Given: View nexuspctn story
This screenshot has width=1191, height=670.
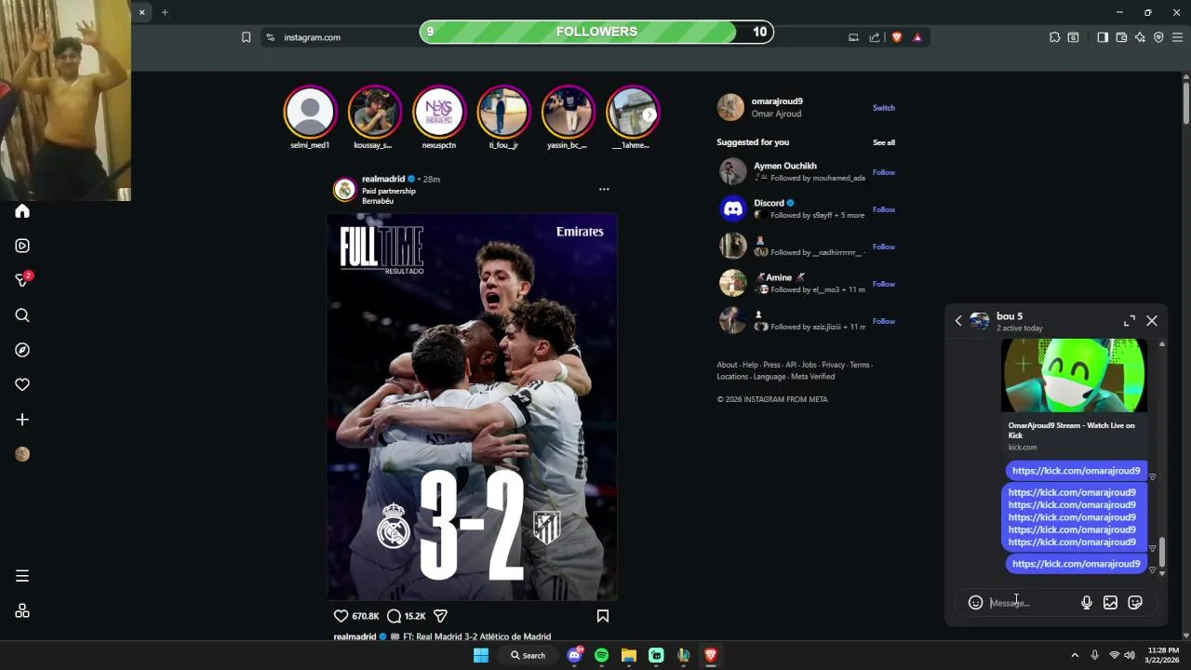Looking at the screenshot, I should [x=438, y=113].
